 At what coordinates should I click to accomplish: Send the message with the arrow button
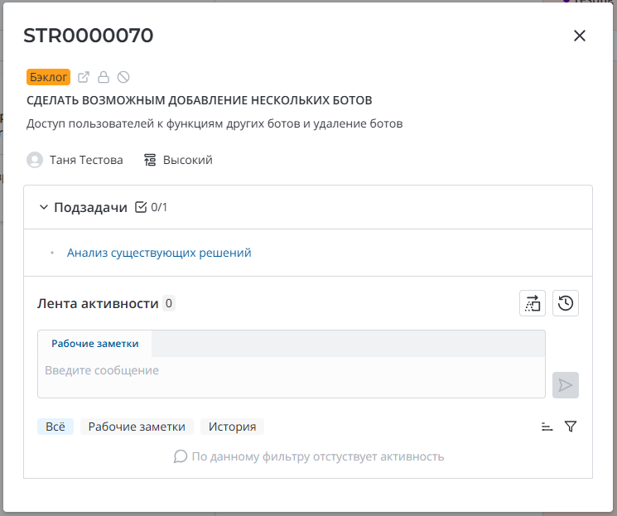click(566, 385)
